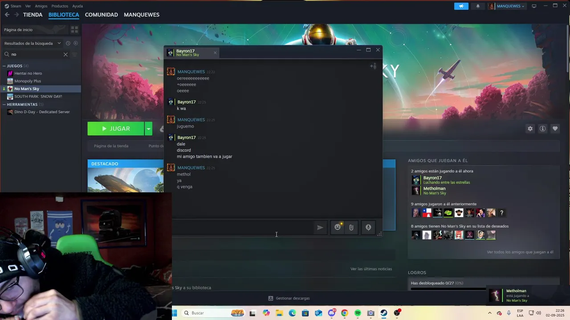The height and width of the screenshot is (320, 570).
Task: Open Google Chrome from the taskbar
Action: (344, 313)
